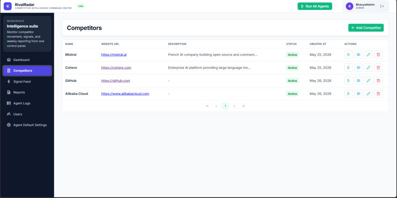397x198 pixels.
Task: Go to the last page of results
Action: point(243,106)
